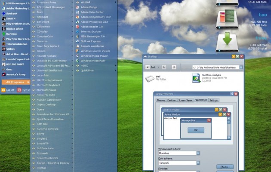Click the All Programs button
Viewport: 271px width, 172px height.
pyautogui.click(x=16, y=82)
